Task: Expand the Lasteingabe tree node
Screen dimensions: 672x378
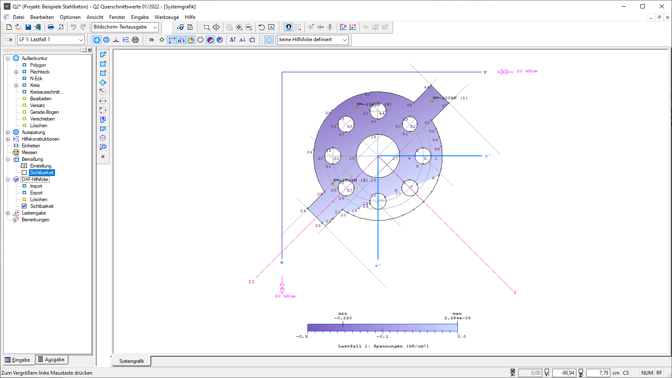Action: coord(8,213)
